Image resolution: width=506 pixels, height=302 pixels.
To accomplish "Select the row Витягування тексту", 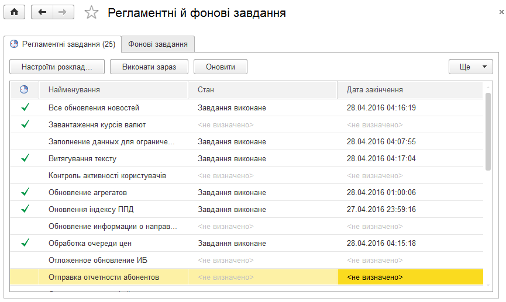I will 246,158.
